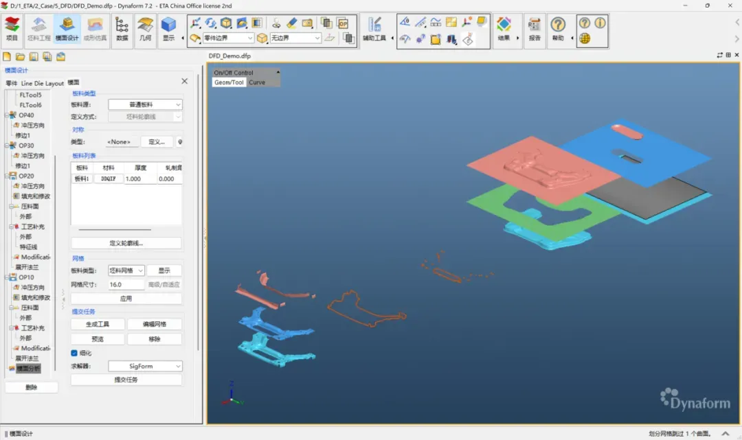Open the 板料源 普通板料 dropdown
The image size is (742, 440).
[x=145, y=104]
